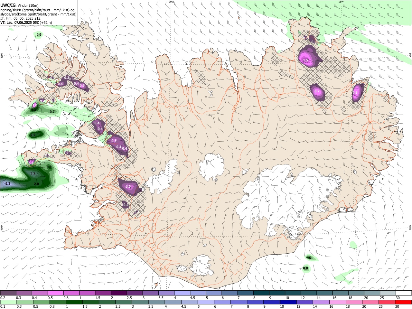This screenshot has width=412, height=309.
Task: Select snow legend dark teal 8 swatch
Action: coord(261,293)
